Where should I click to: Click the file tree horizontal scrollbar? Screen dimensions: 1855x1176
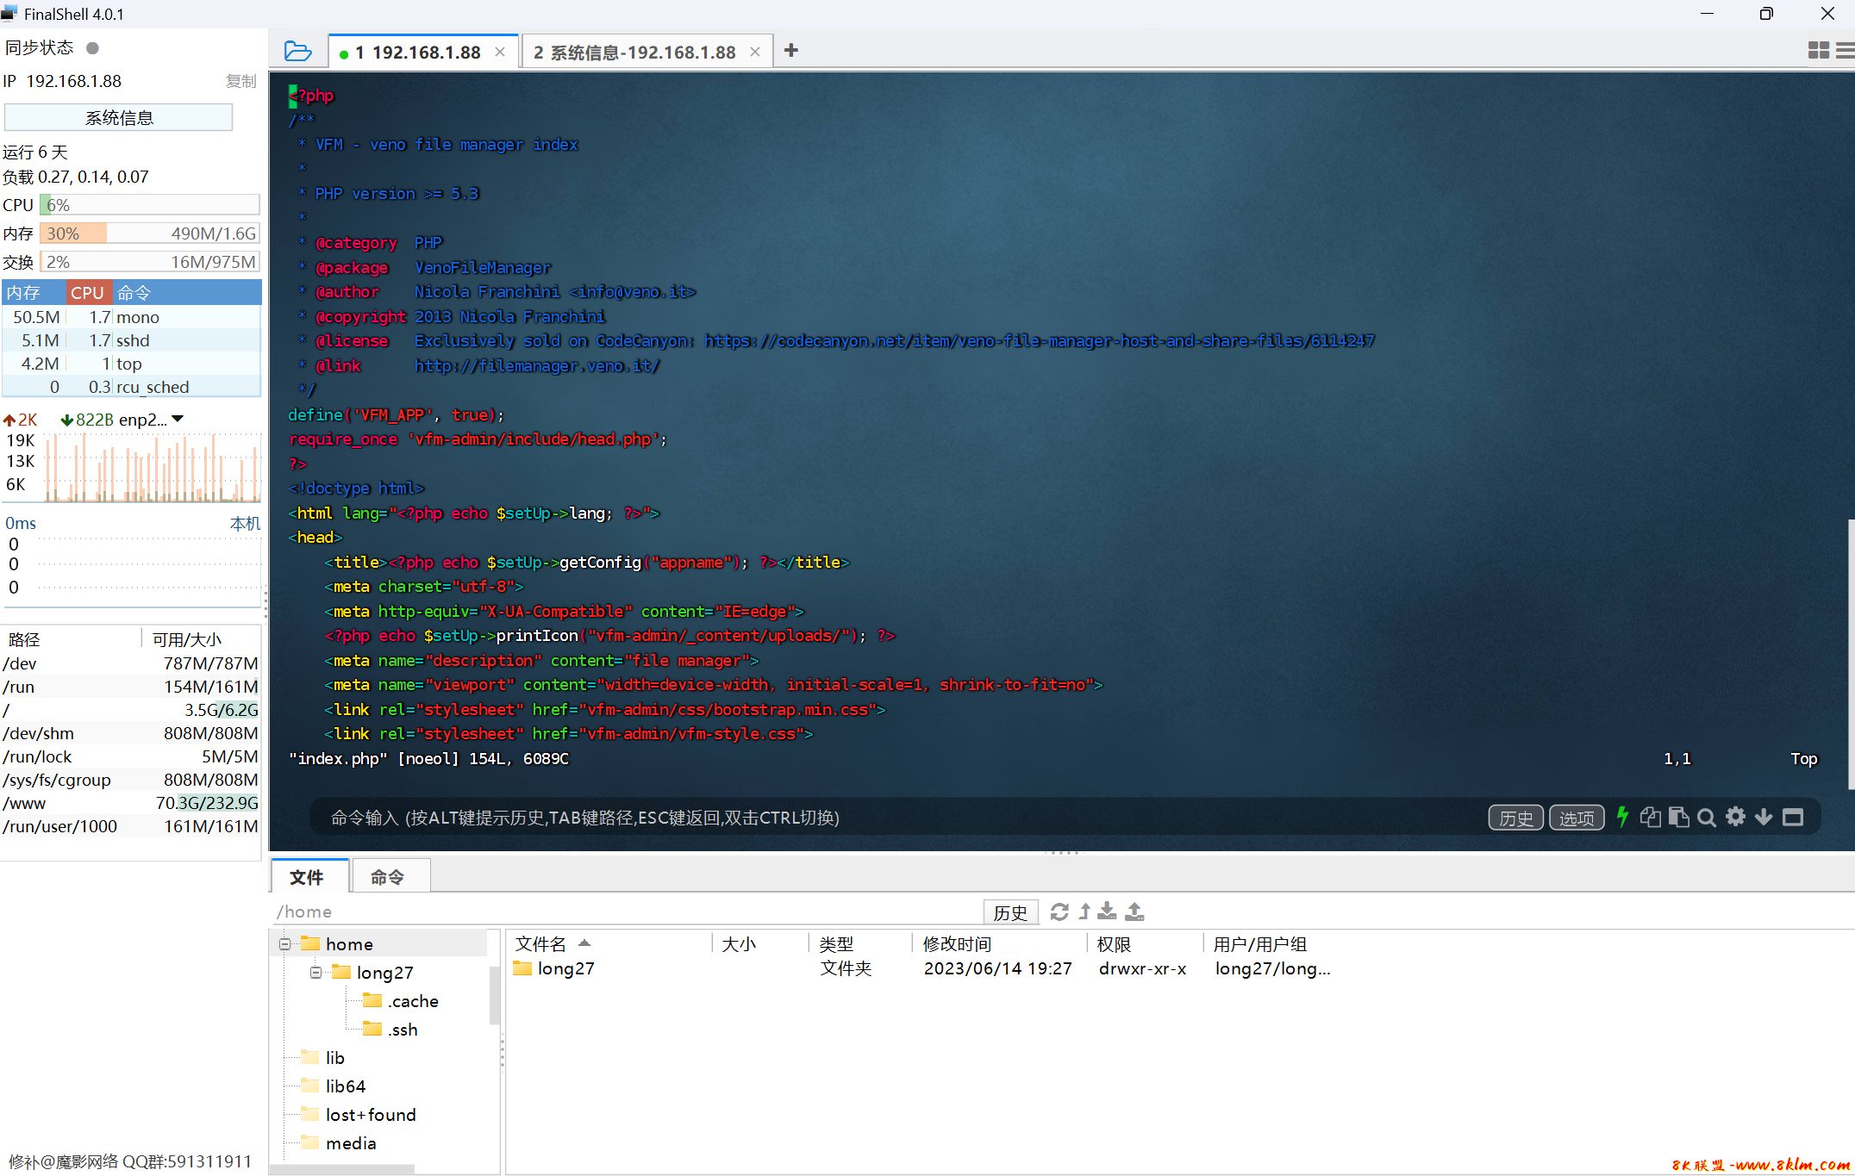tap(343, 1169)
